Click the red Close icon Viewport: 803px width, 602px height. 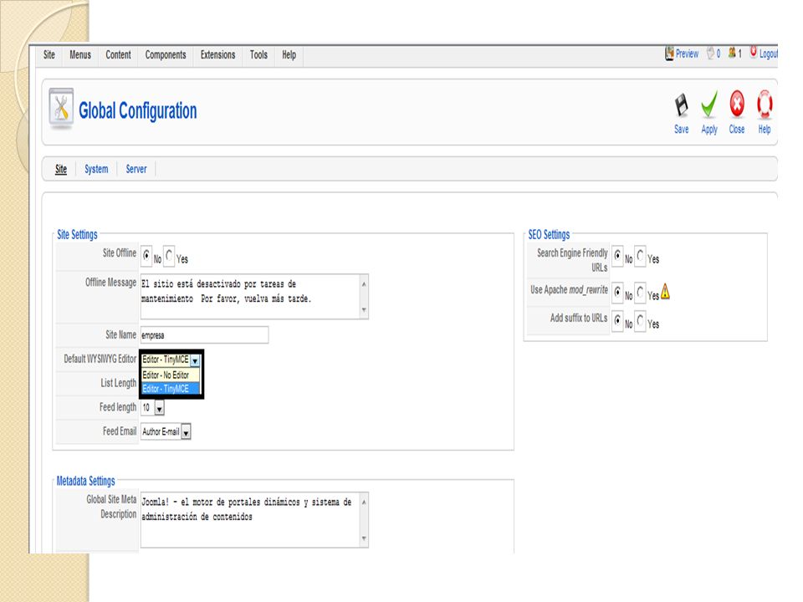pos(737,104)
